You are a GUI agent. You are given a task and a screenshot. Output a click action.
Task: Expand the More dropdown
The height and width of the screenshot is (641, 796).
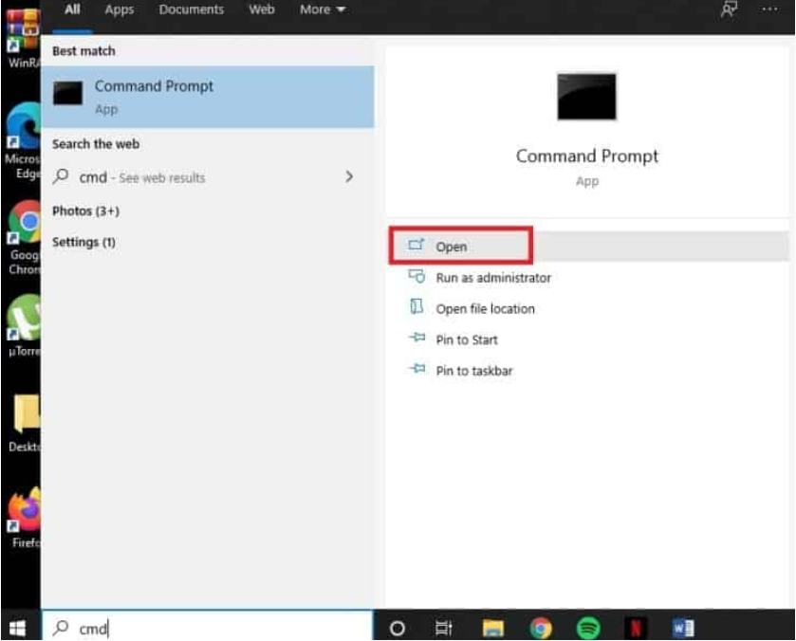tap(323, 9)
